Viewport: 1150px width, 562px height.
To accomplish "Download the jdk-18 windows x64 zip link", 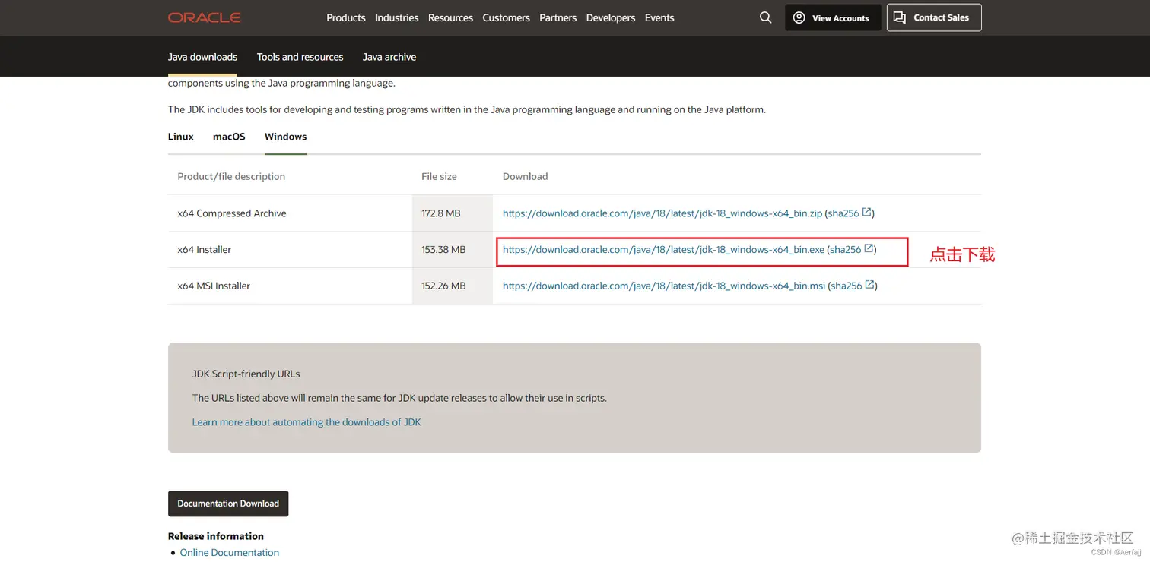I will pyautogui.click(x=662, y=213).
